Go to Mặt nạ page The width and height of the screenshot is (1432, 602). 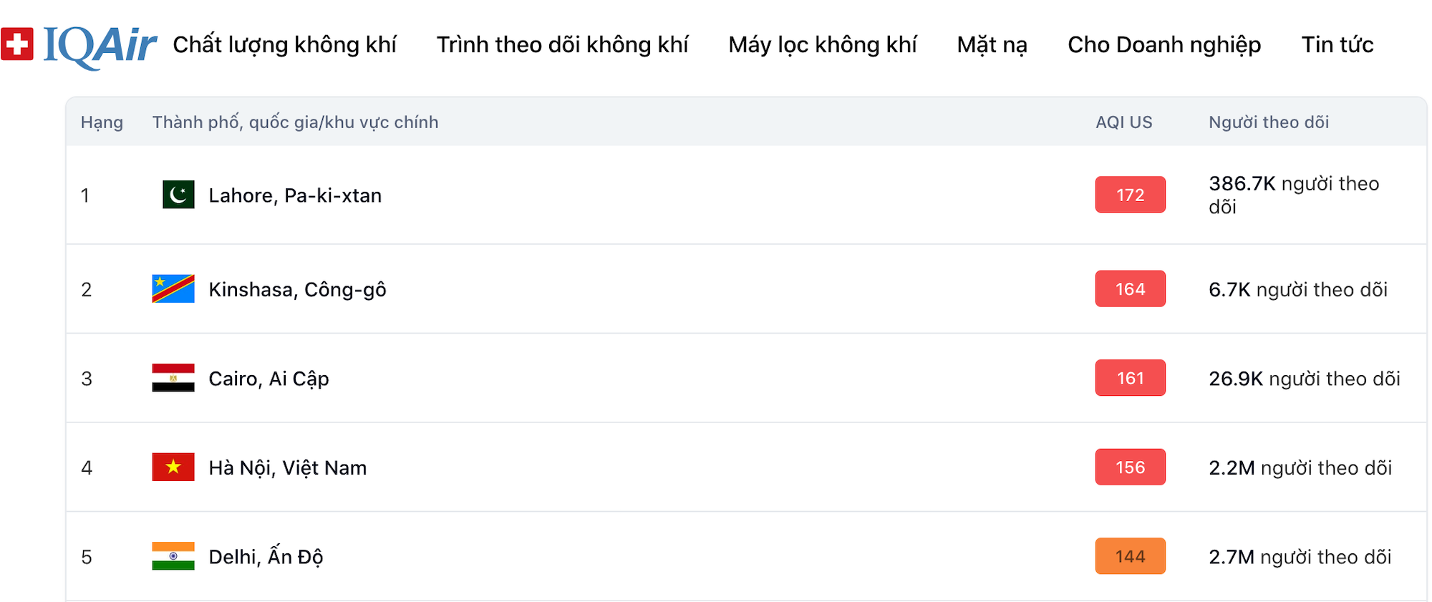(992, 44)
